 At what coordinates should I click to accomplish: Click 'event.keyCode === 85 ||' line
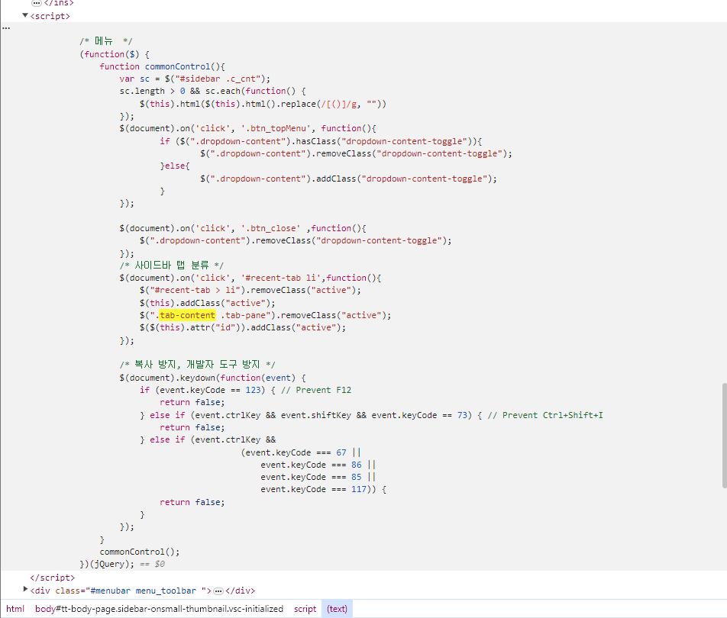coord(318,477)
